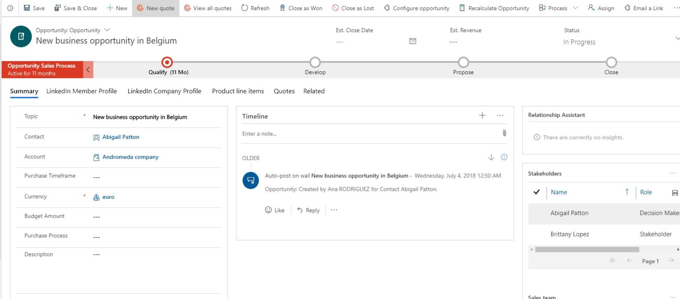Click Close as Won in the toolbar

(301, 7)
